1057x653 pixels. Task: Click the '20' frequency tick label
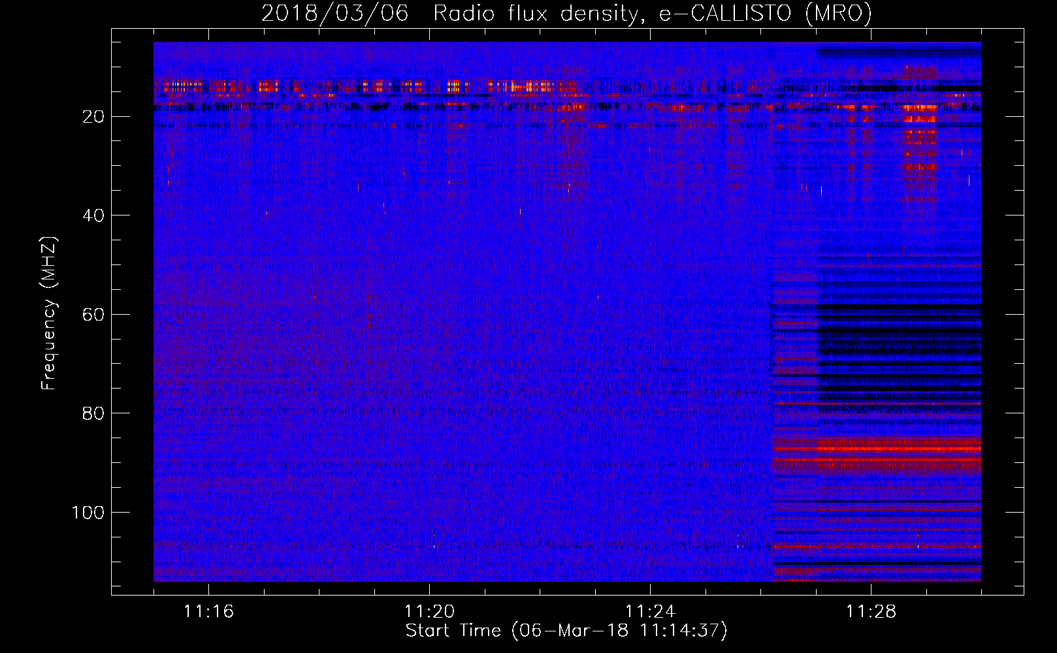pyautogui.click(x=93, y=117)
